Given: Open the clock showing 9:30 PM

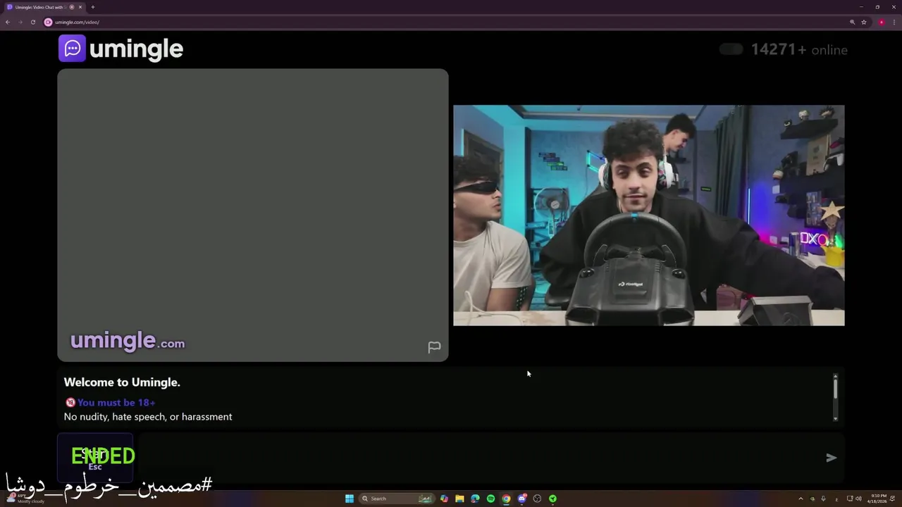Looking at the screenshot, I should pyautogui.click(x=879, y=499).
